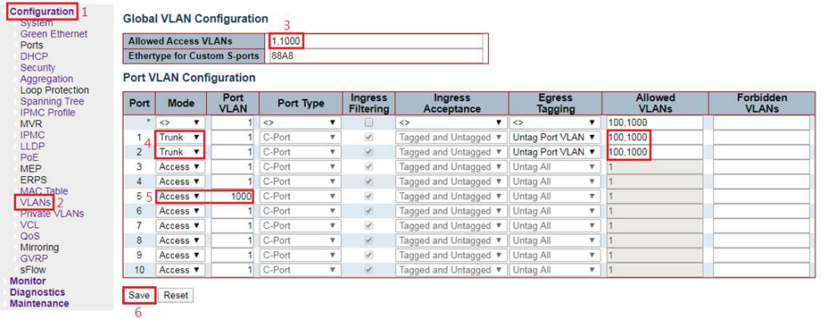This screenshot has width=825, height=319.
Task: Open the Green Ethernet submenu
Action: (54, 33)
